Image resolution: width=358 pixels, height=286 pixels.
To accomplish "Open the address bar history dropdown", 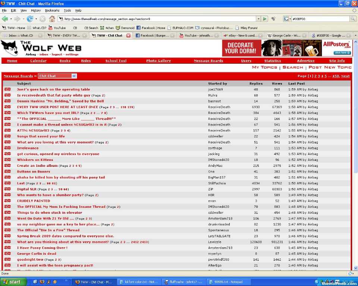I will click(258, 19).
